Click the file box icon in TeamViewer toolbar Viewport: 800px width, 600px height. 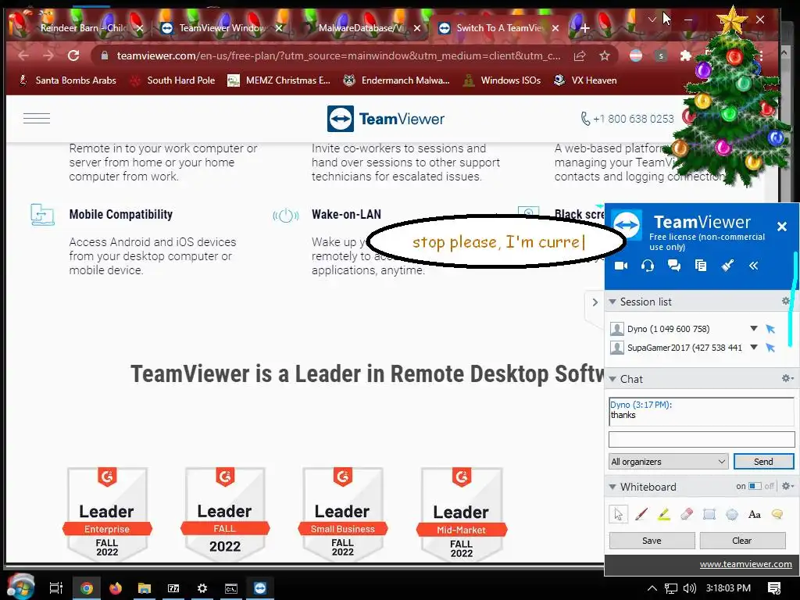coord(701,266)
